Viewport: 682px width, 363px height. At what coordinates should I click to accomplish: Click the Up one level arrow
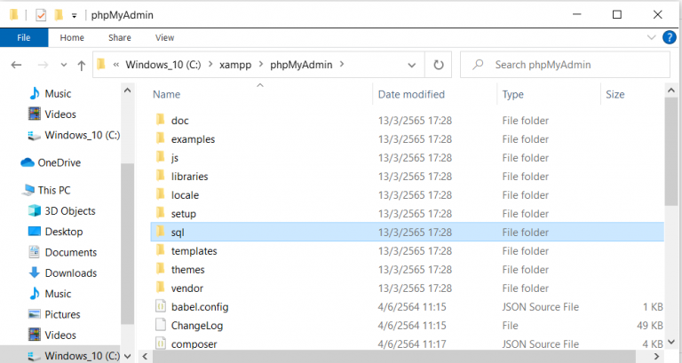point(82,65)
